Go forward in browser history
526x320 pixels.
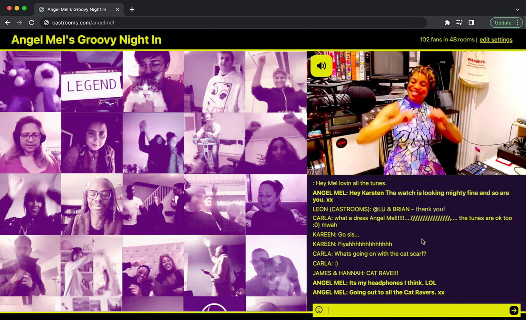(x=19, y=23)
